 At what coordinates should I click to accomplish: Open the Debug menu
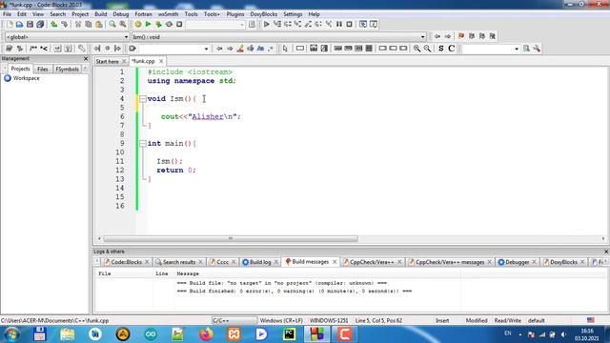(121, 14)
